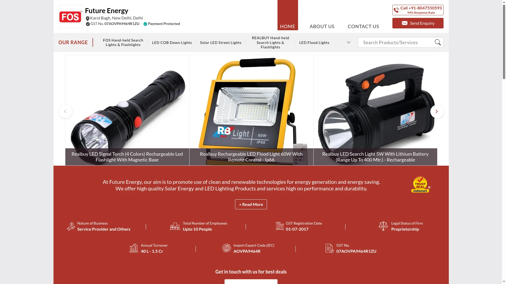The width and height of the screenshot is (506, 284).
Task: Click the Import Export Code globe icon
Action: click(x=227, y=248)
